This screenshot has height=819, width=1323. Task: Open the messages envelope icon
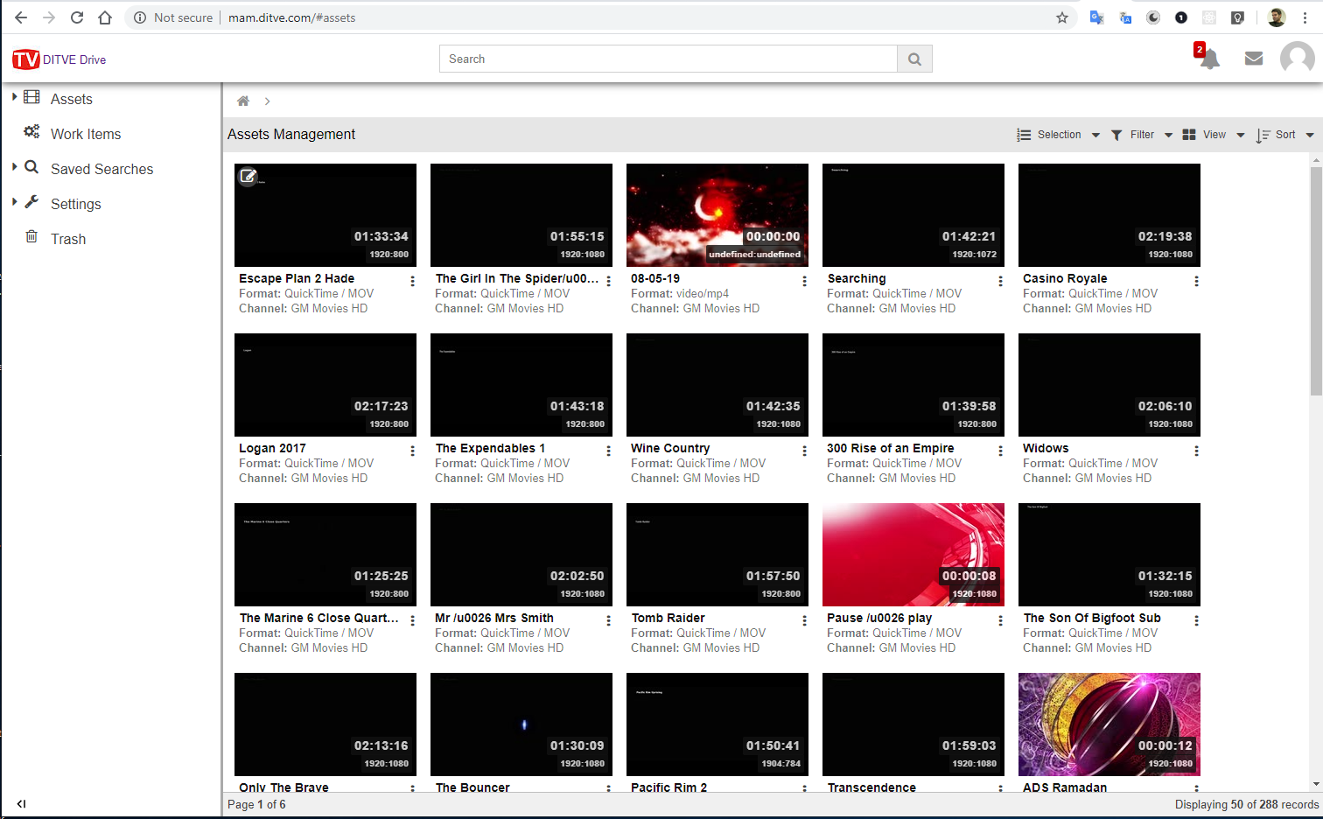click(1254, 59)
